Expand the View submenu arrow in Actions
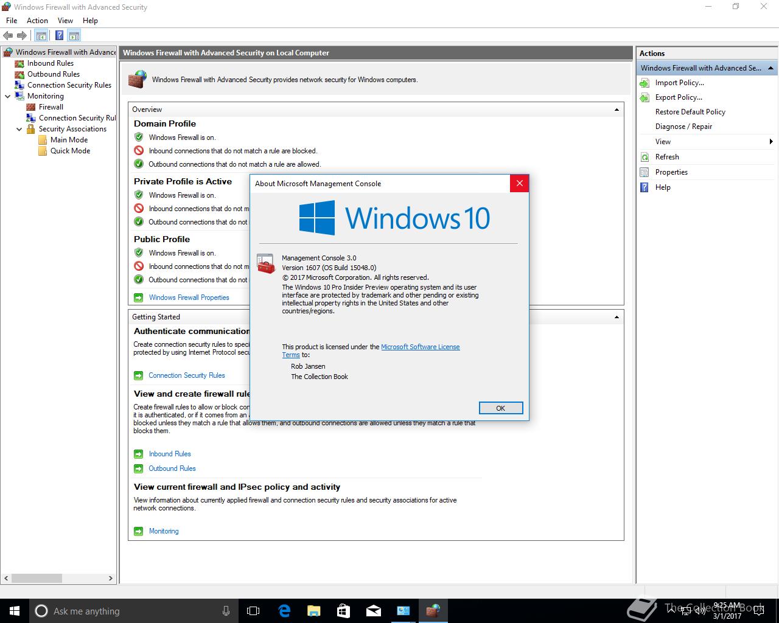This screenshot has width=779, height=623. point(771,142)
